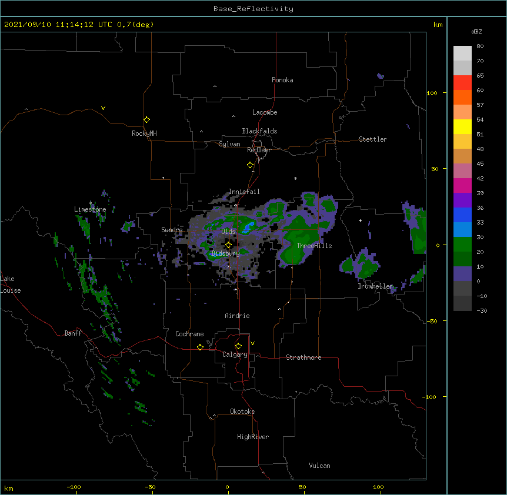Click the light gray 80 dBZ legend swatch
The image size is (507, 495).
tap(462, 53)
